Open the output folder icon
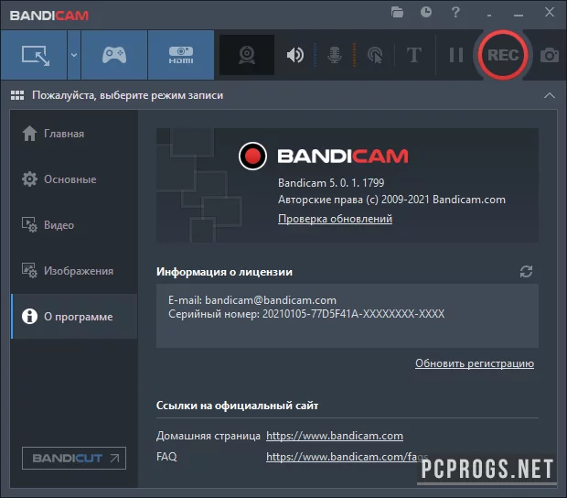 (x=397, y=12)
